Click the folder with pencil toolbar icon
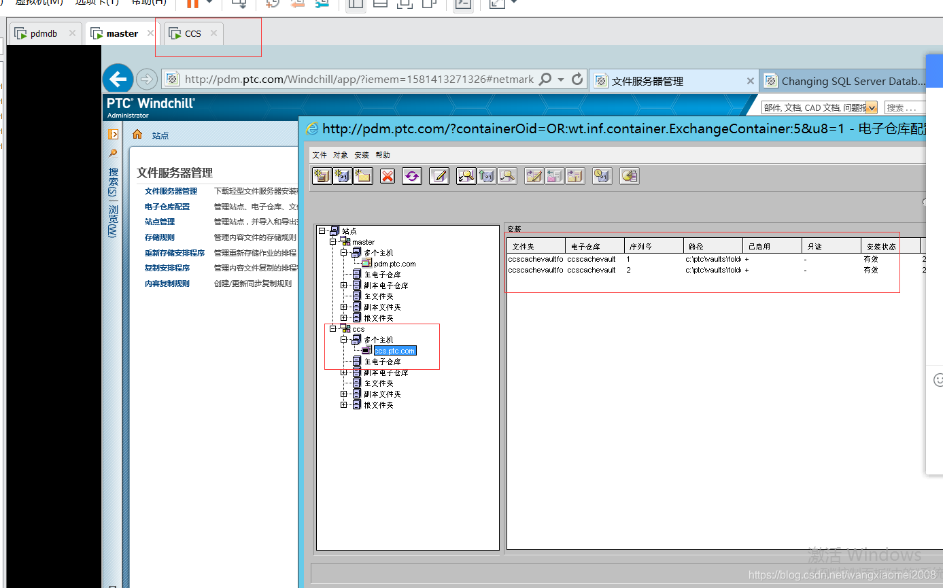 [x=534, y=176]
